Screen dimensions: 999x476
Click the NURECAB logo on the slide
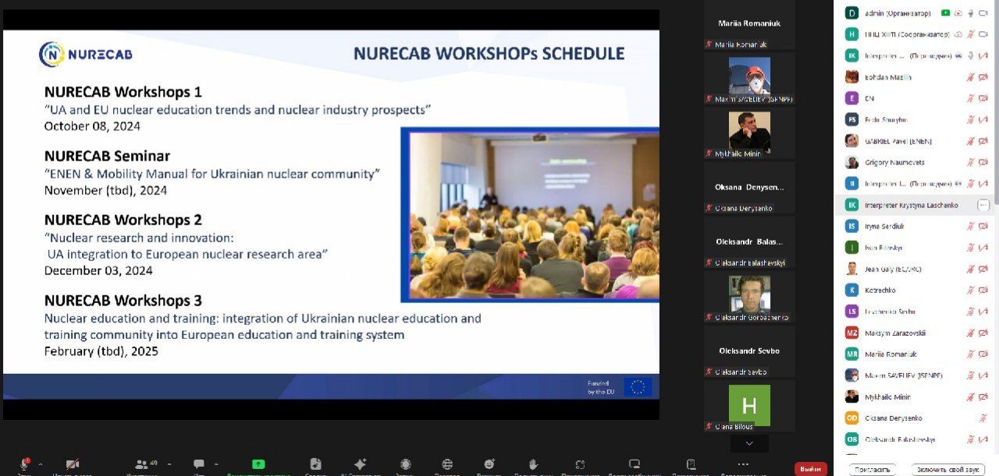(x=86, y=55)
